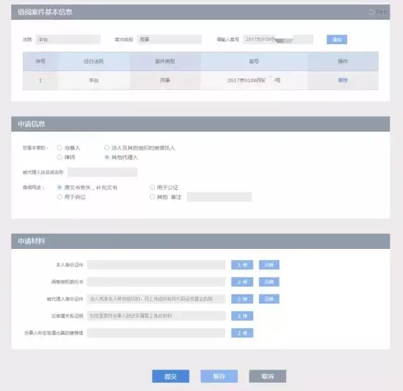Viewport: 403px width, 391px height.
Task: Choose 用于公证 as borrowing purpose
Action: (x=152, y=187)
